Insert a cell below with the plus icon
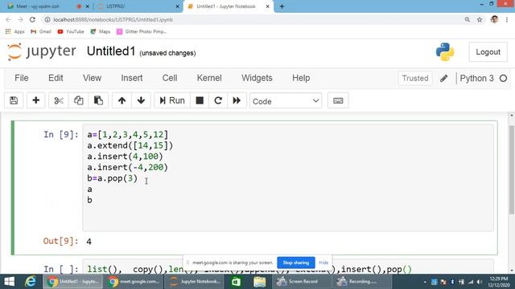The width and height of the screenshot is (515, 289). (x=35, y=100)
